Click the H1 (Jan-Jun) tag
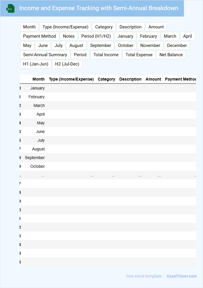The image size is (203, 288). pos(36,64)
